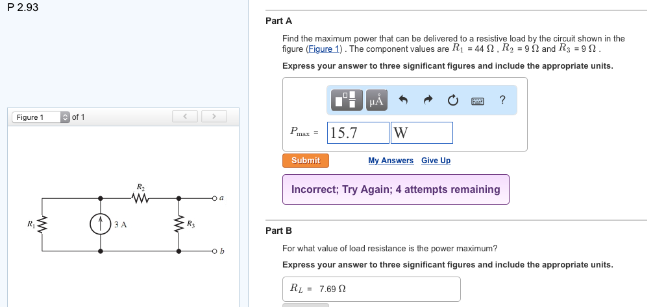
Task: Undo last answer edit
Action: point(402,100)
